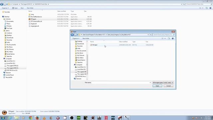Click Dark_Souls_Prepare_To_Die_Edition-FLT breadcrumb segment
Screen dimensions: 213x120
pyautogui.click(x=119, y=35)
